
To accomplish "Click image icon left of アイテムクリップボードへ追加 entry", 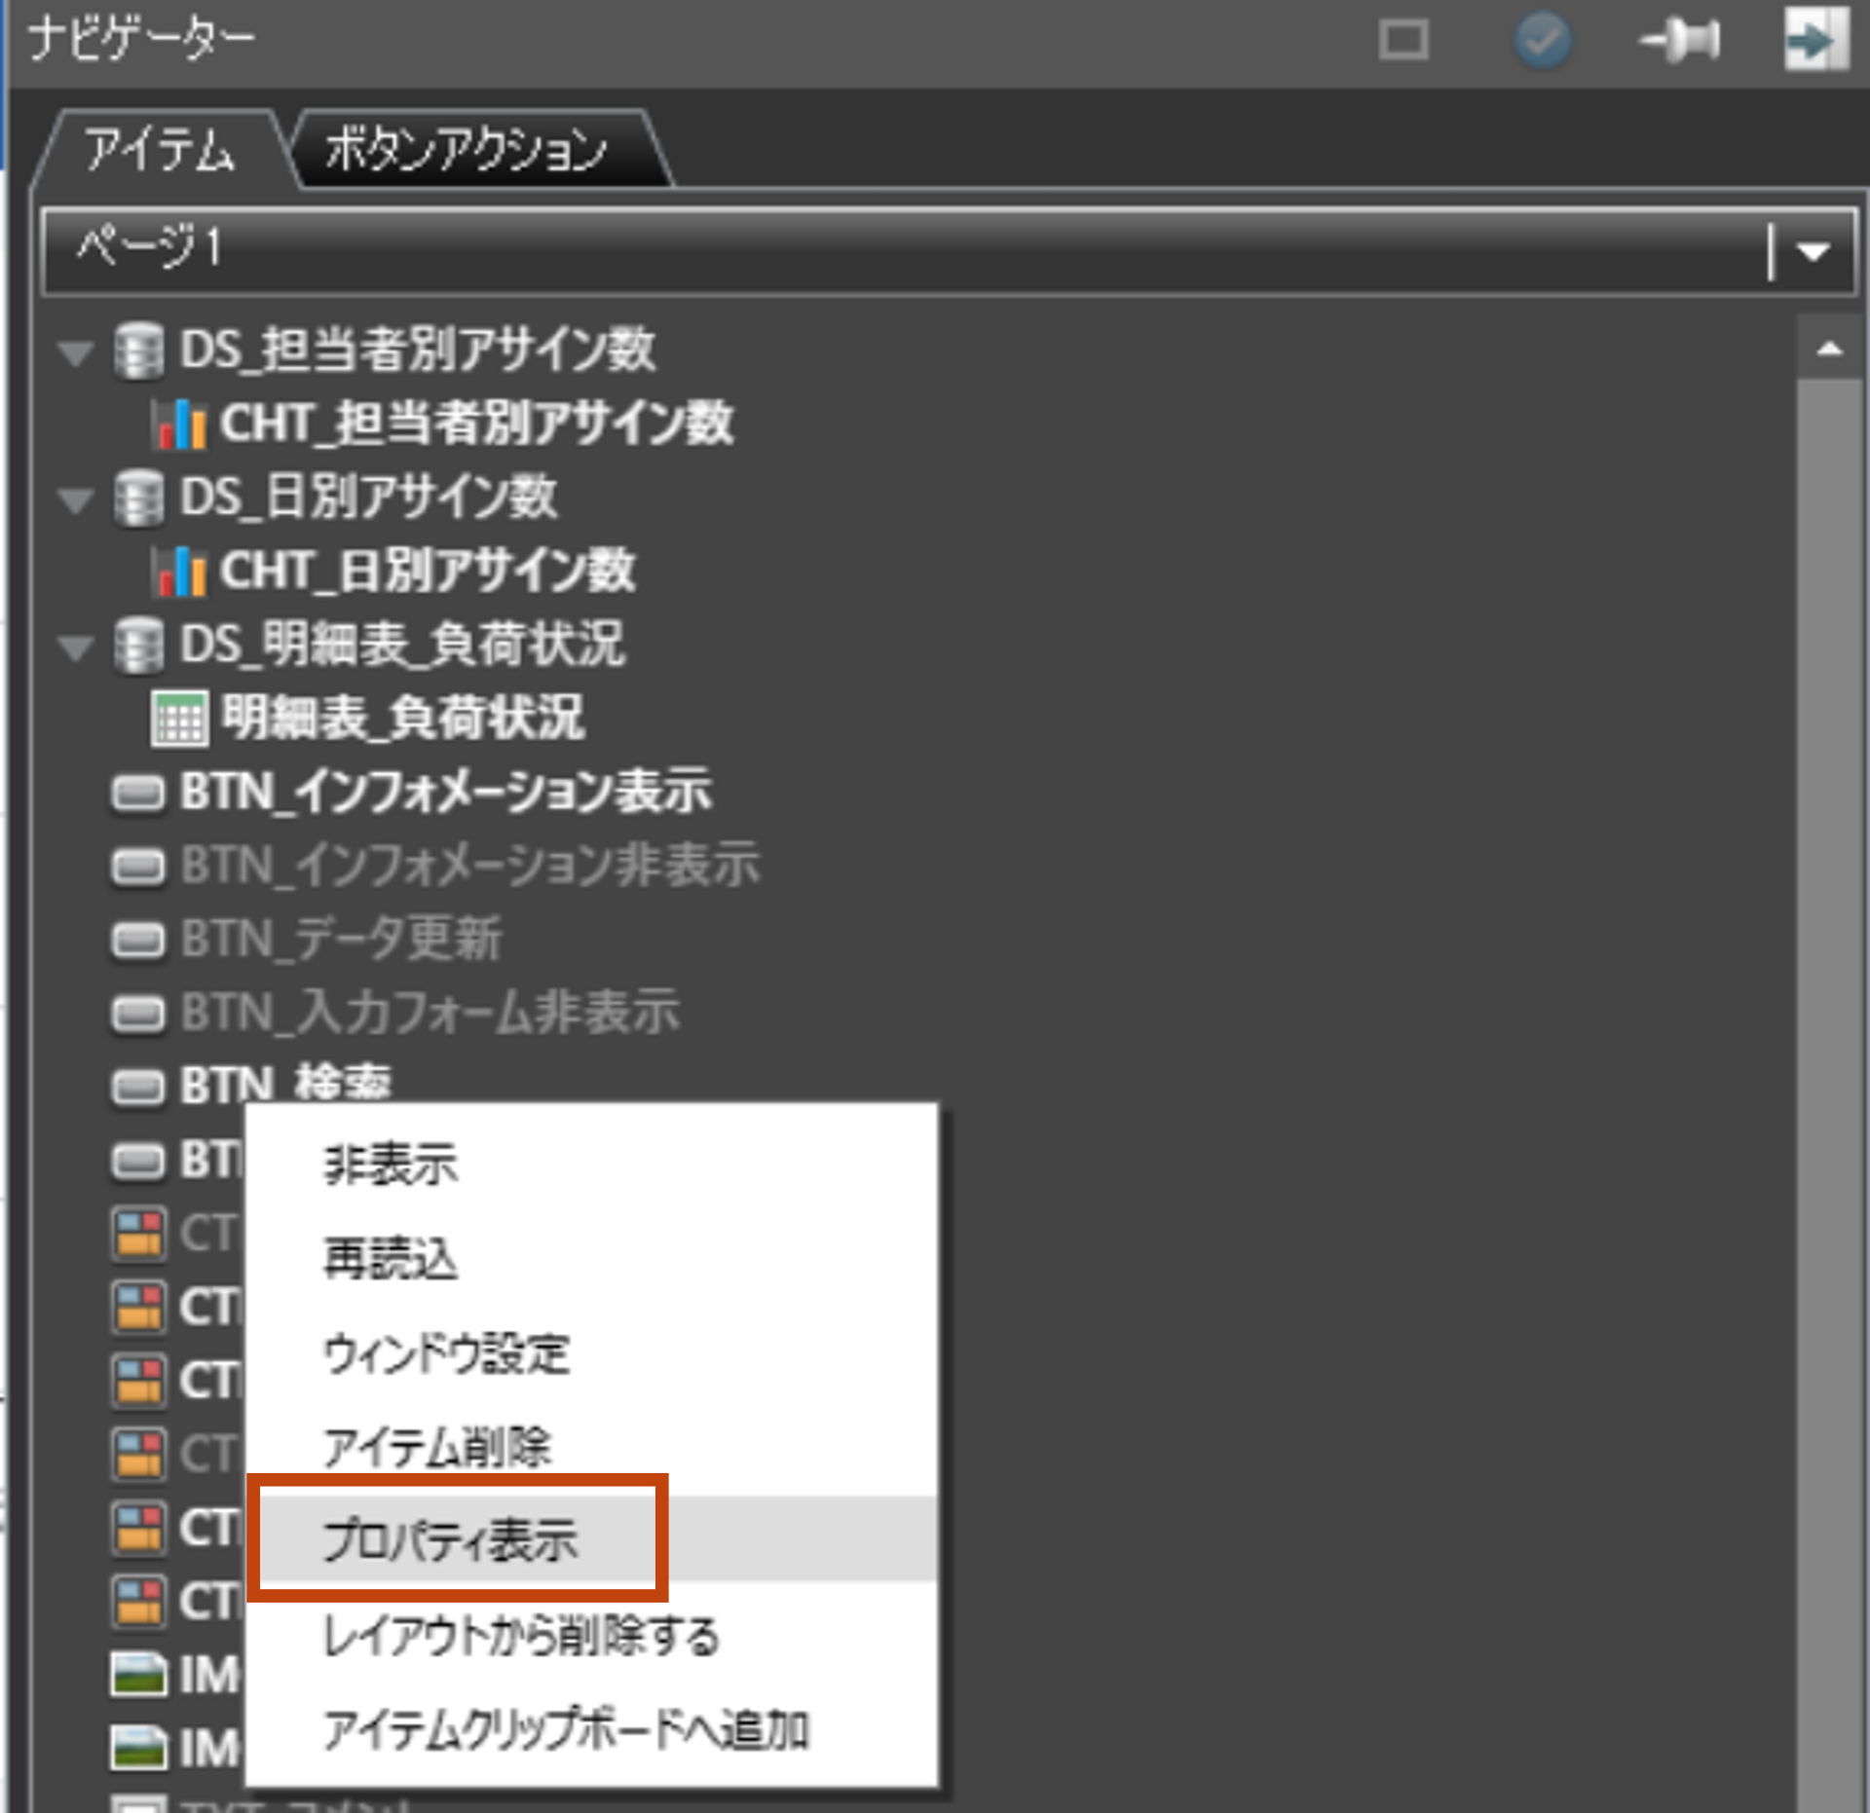I will coord(138,1750).
